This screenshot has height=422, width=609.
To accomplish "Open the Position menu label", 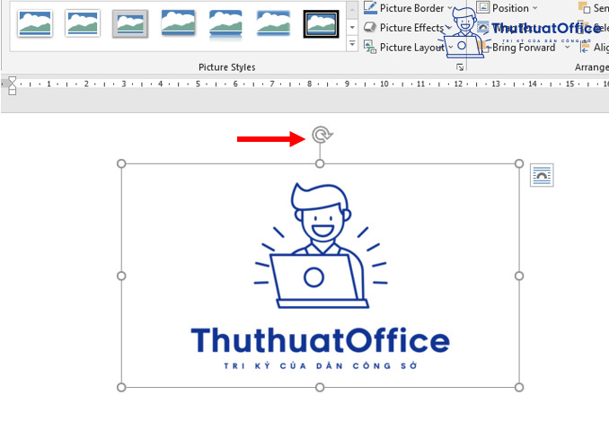I will coord(510,8).
